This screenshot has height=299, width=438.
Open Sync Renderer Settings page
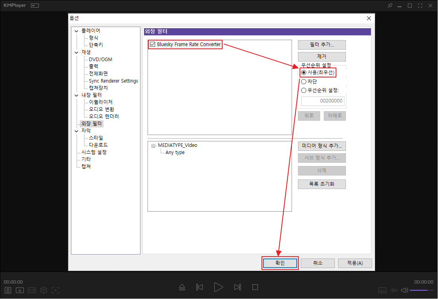tap(113, 81)
